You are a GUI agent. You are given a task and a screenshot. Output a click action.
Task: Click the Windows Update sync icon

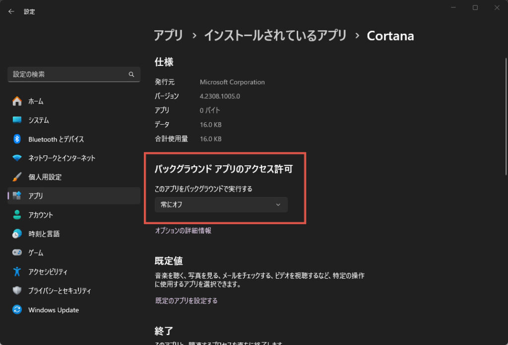[x=17, y=310]
